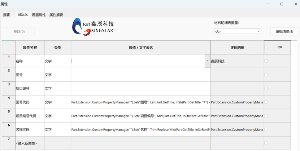Minimize the 属性 window
Viewport: 300px width, 151px height.
click(268, 4)
